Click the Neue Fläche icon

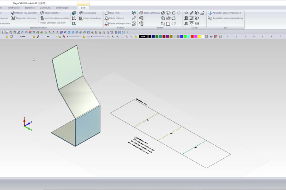pyautogui.click(x=106, y=13)
